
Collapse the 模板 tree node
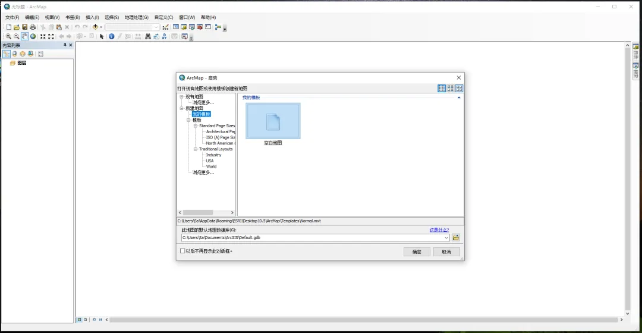point(188,120)
